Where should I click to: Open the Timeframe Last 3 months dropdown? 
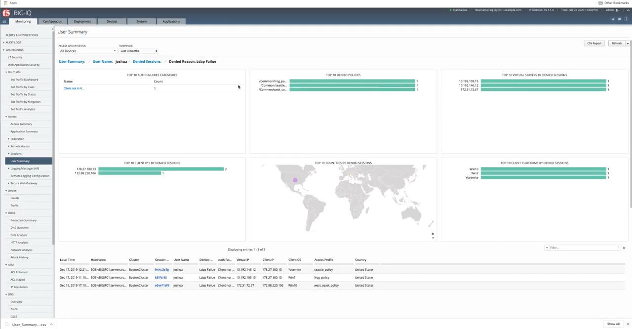pos(138,51)
